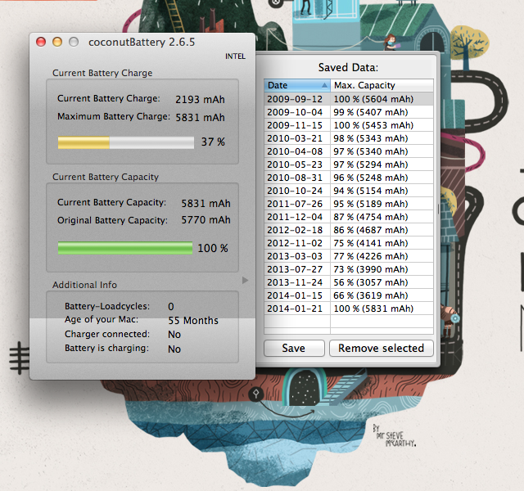Select the row dated 2013-03-03
This screenshot has width=524, height=491.
point(349,256)
